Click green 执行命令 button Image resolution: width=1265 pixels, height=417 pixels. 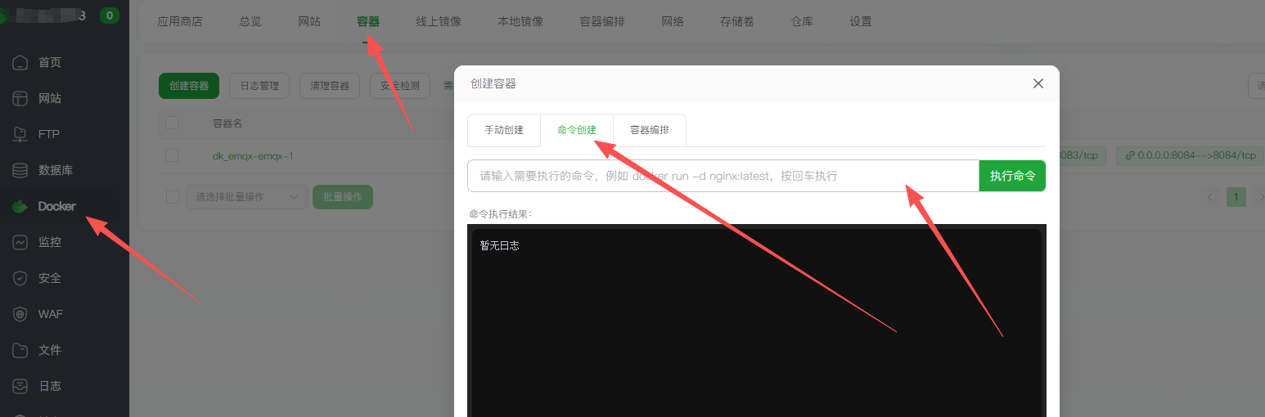1012,176
